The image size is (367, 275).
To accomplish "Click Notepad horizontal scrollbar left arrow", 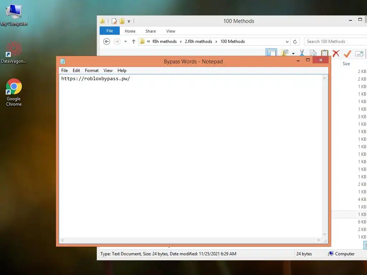I will 62,240.
